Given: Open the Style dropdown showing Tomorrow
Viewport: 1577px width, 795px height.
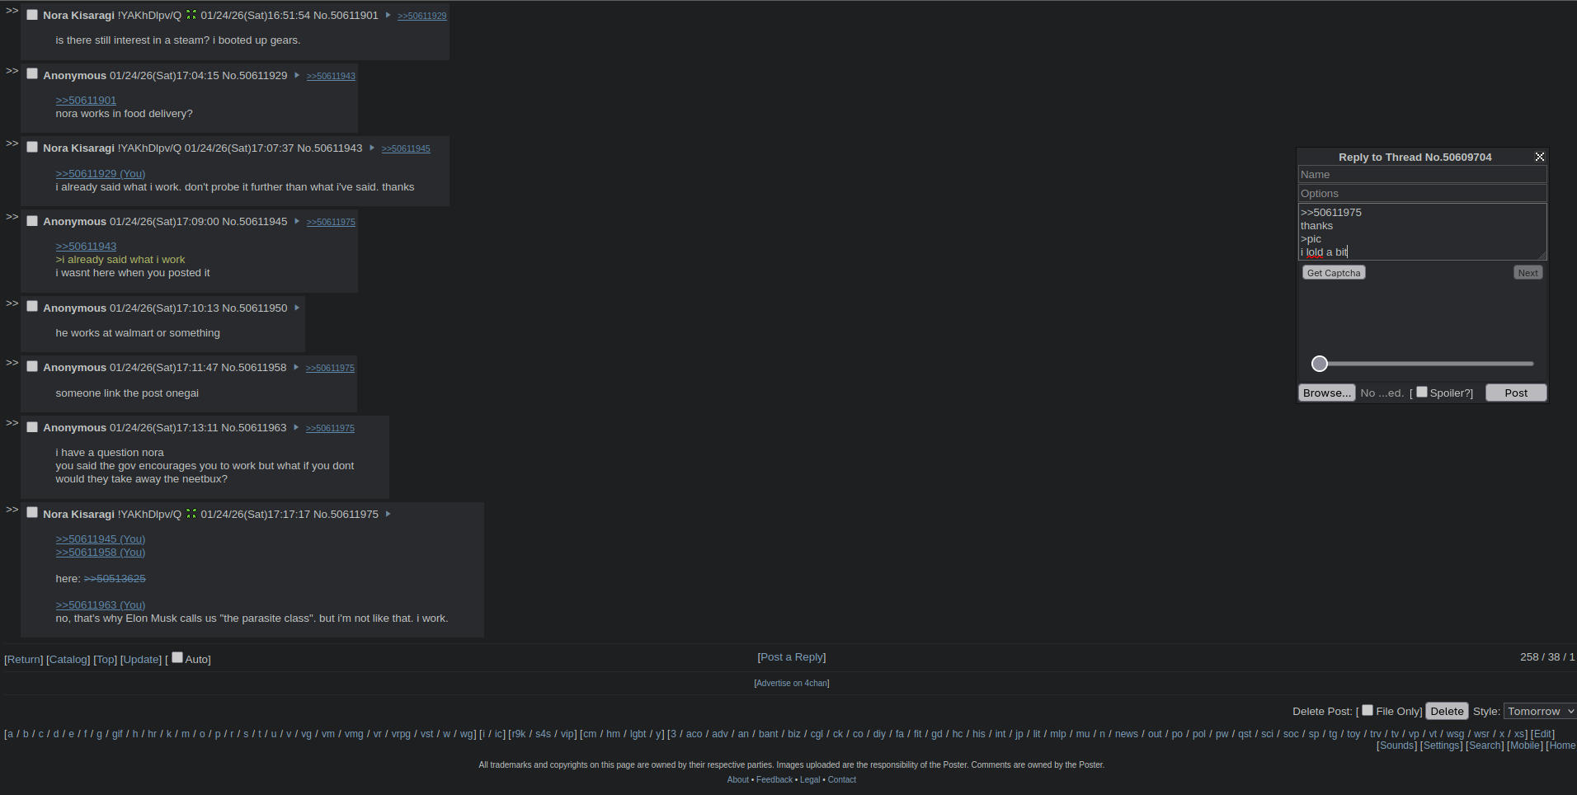Looking at the screenshot, I should tap(1540, 711).
